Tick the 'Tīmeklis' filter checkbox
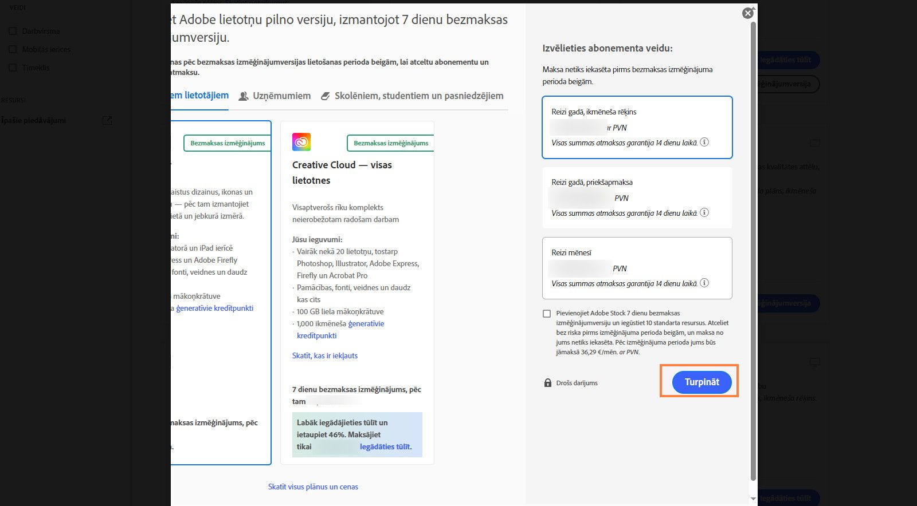The width and height of the screenshot is (917, 506). click(13, 68)
